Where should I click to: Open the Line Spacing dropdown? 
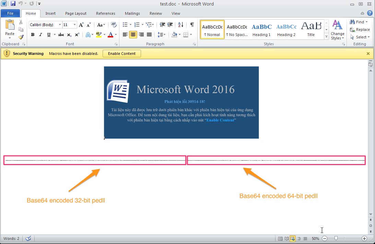[x=162, y=35]
